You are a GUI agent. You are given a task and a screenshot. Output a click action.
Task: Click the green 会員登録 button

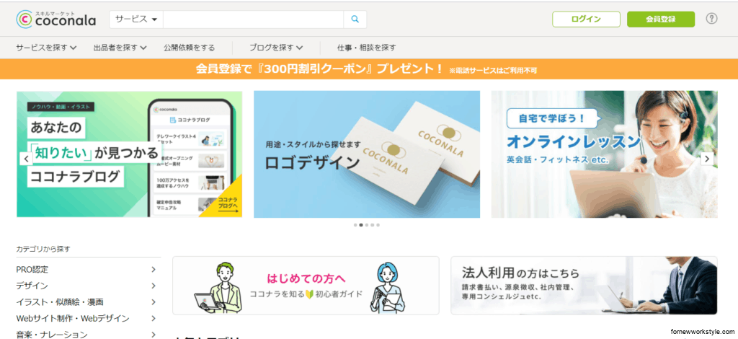click(661, 19)
